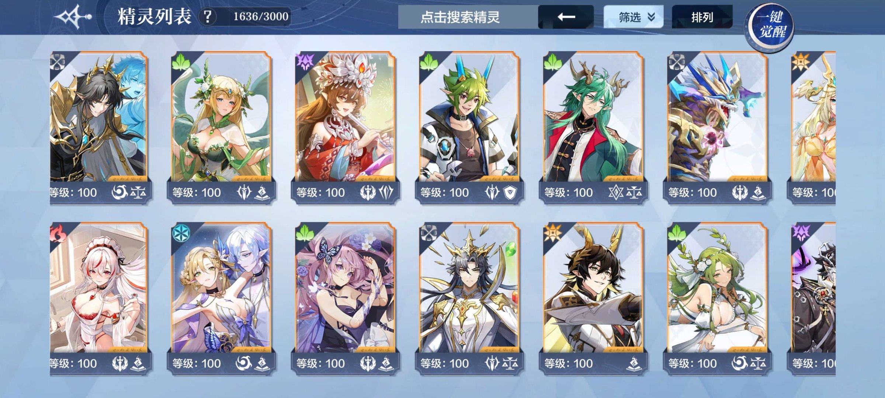
Task: Select the purple armored dragon card
Action: [x=717, y=127]
